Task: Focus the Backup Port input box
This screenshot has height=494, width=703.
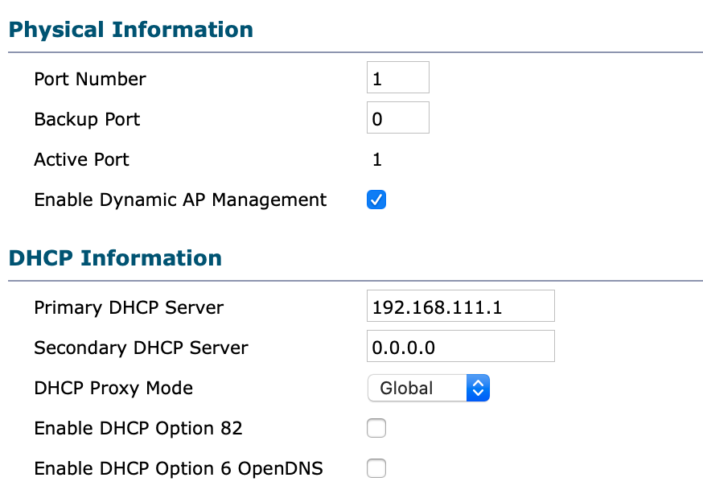Action: (398, 118)
